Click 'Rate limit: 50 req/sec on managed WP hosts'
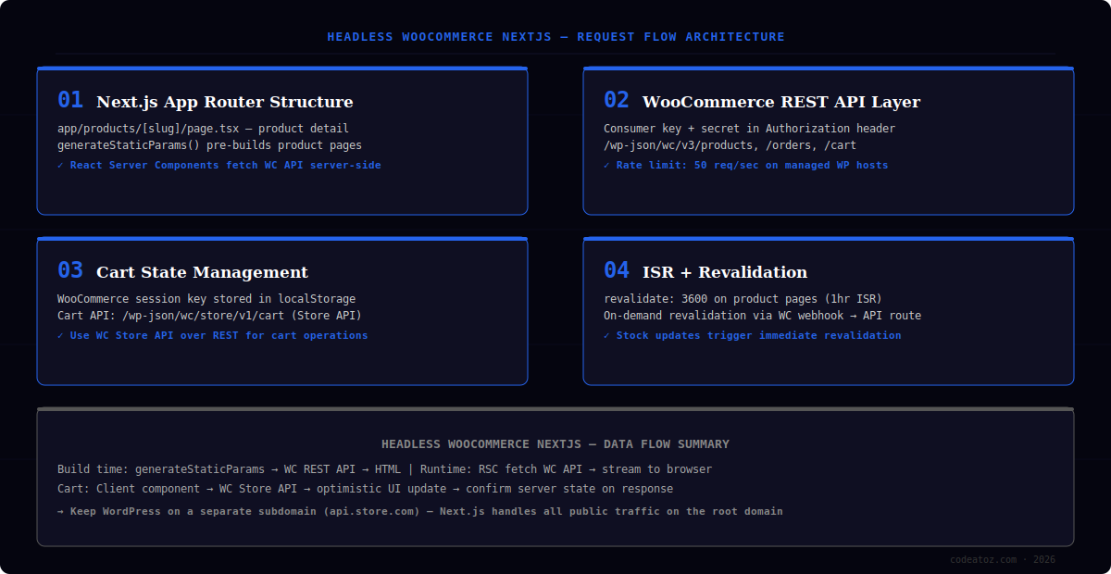 746,165
